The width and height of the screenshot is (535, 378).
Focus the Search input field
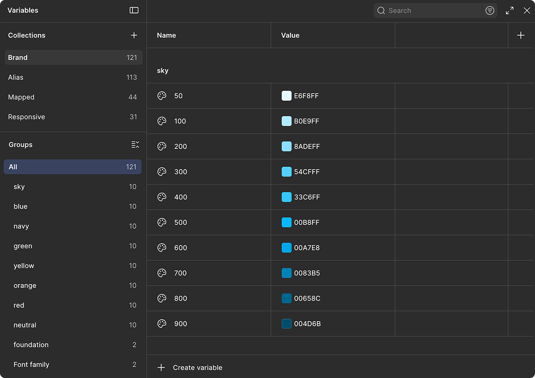pyautogui.click(x=428, y=10)
